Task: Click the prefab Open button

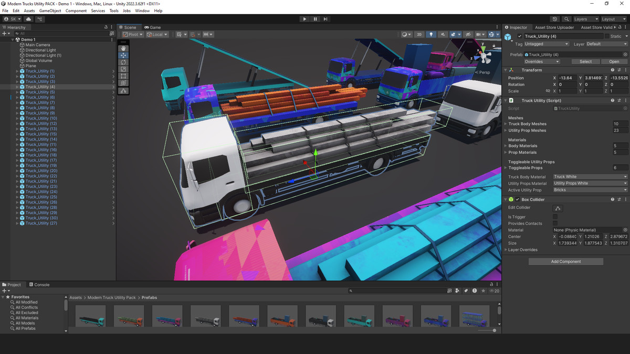Action: point(614,61)
